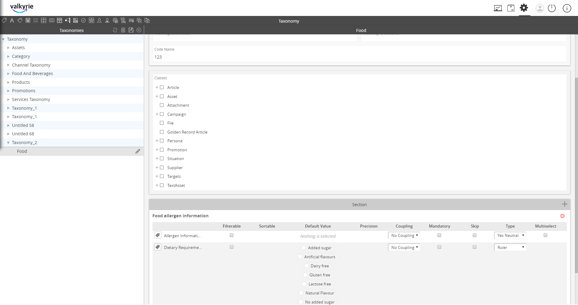Viewport: 578px width, 305px height.
Task: Expand the Asset class node
Action: [157, 96]
